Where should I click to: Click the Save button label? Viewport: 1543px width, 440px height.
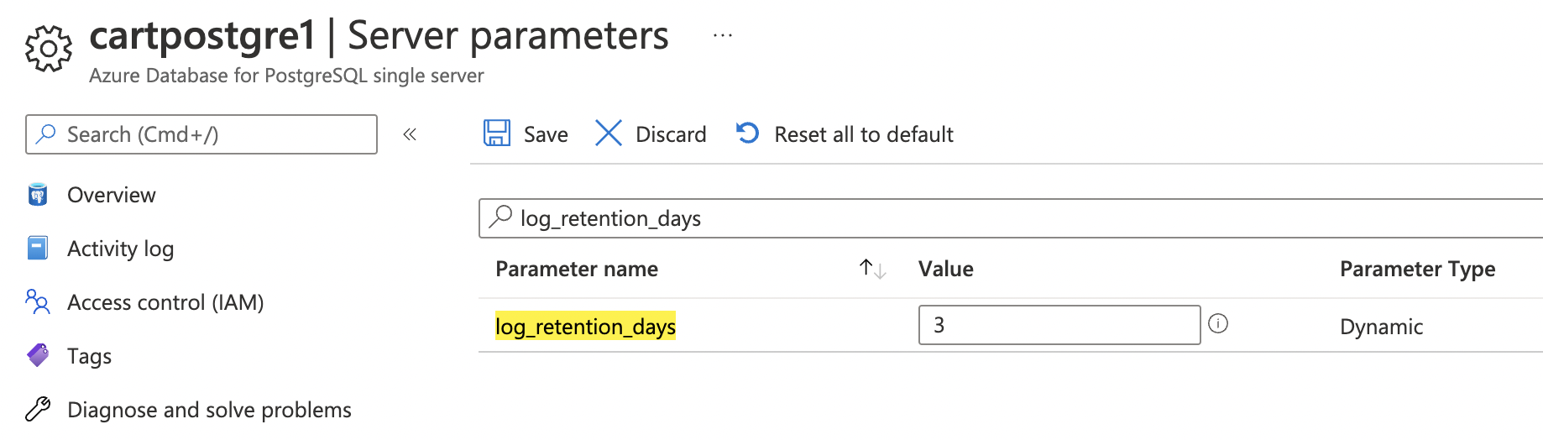(546, 134)
